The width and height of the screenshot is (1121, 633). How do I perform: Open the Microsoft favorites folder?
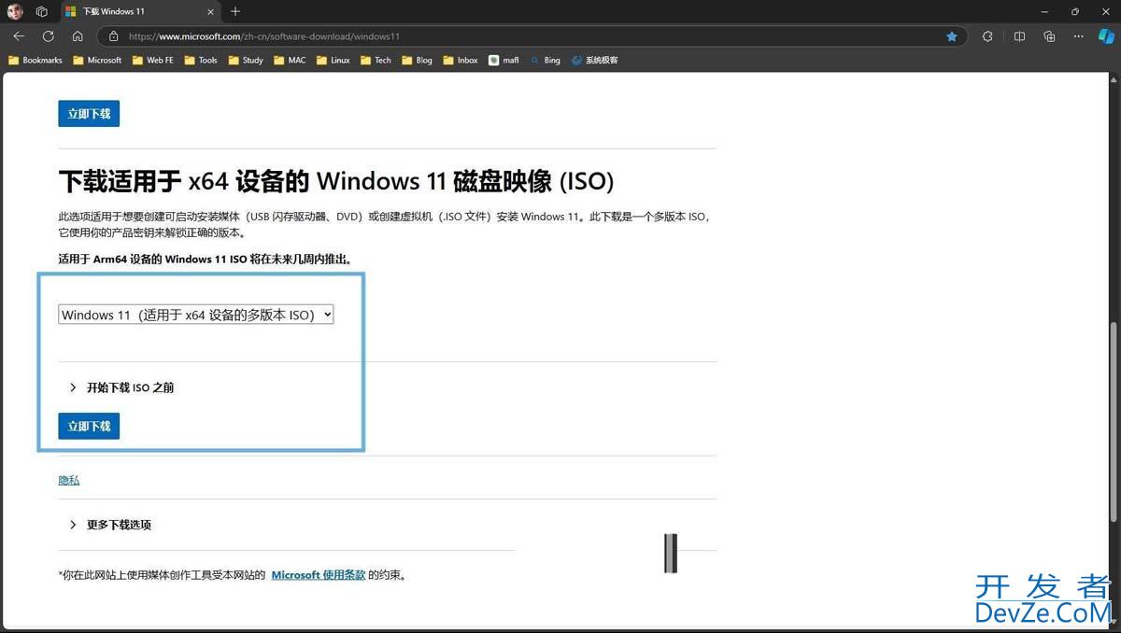coord(97,60)
